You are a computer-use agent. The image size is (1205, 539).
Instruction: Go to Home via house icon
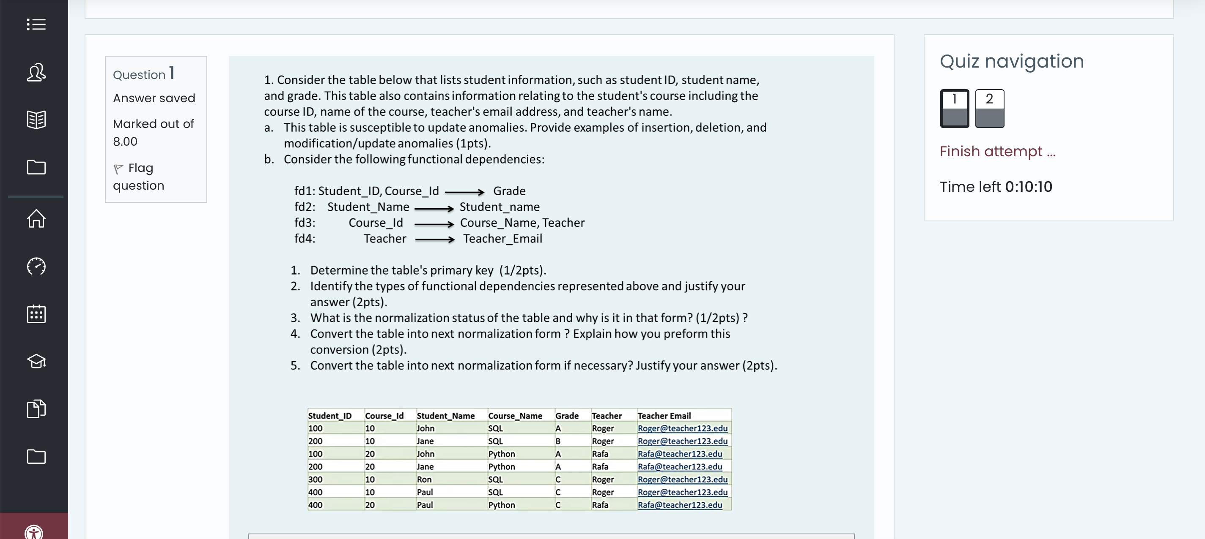(36, 218)
